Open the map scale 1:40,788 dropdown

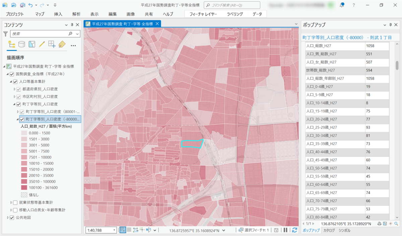click(114, 230)
